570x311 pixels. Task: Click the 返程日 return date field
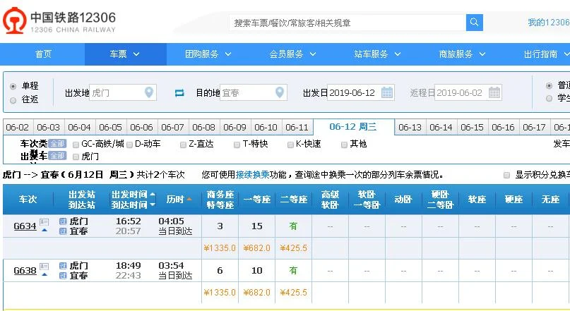click(x=468, y=92)
